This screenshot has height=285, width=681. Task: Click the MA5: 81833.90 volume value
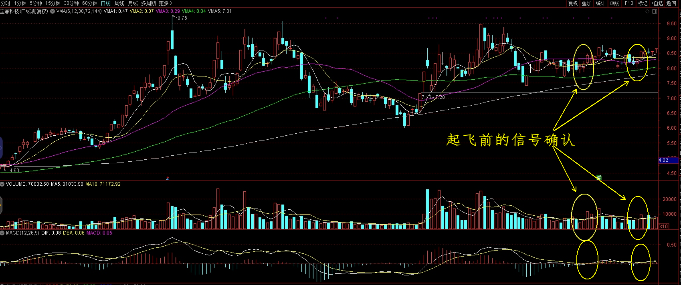pyautogui.click(x=67, y=184)
